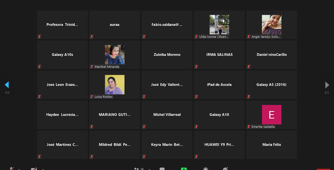Image resolution: width=334 pixels, height=170 pixels.
Task: Select Ulda Ivonne Cifuen profile photo
Action: click(x=219, y=24)
